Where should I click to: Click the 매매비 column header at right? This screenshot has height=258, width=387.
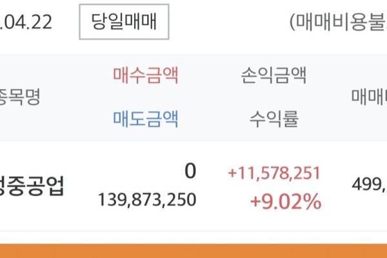click(x=369, y=97)
